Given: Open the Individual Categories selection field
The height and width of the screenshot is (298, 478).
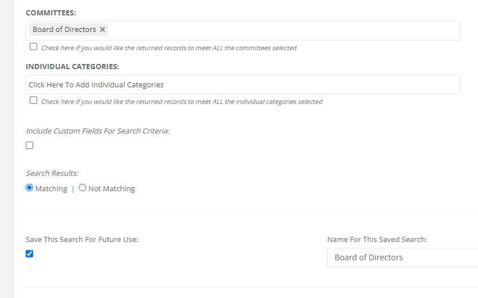Looking at the screenshot, I should (x=243, y=84).
